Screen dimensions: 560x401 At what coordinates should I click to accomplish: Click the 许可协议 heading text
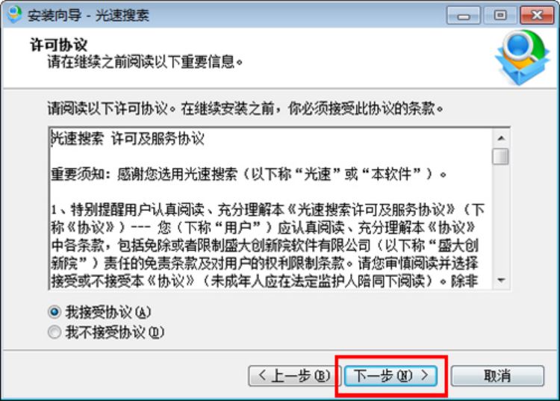coord(58,45)
